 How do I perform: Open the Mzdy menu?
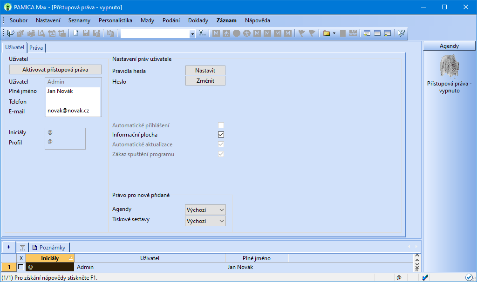147,20
